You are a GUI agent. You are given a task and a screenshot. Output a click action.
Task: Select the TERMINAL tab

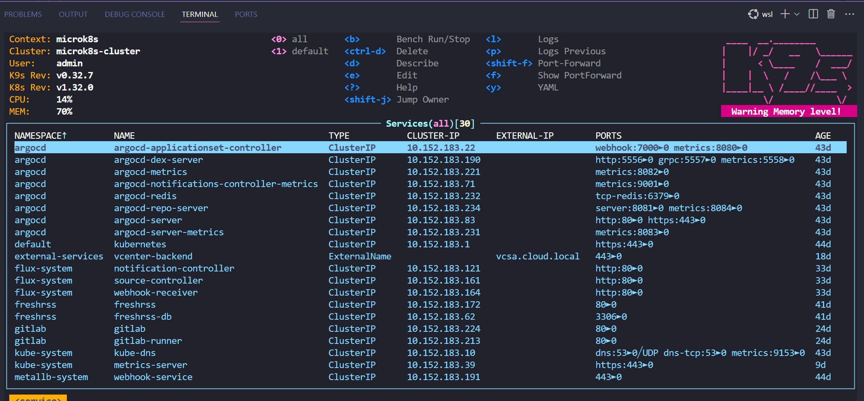200,14
